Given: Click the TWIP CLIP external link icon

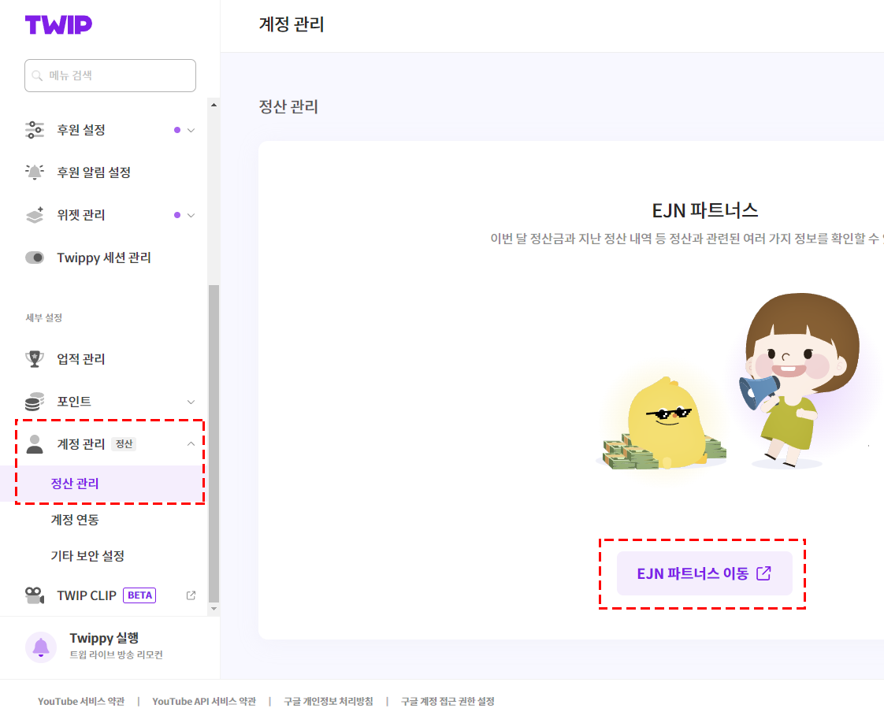Looking at the screenshot, I should (x=191, y=595).
